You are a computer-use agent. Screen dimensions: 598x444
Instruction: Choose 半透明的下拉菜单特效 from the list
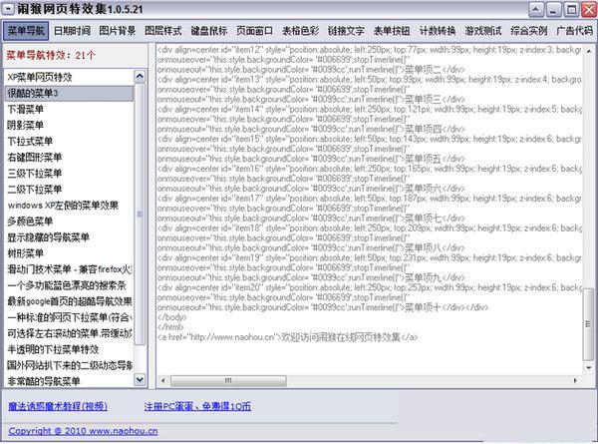click(x=69, y=349)
